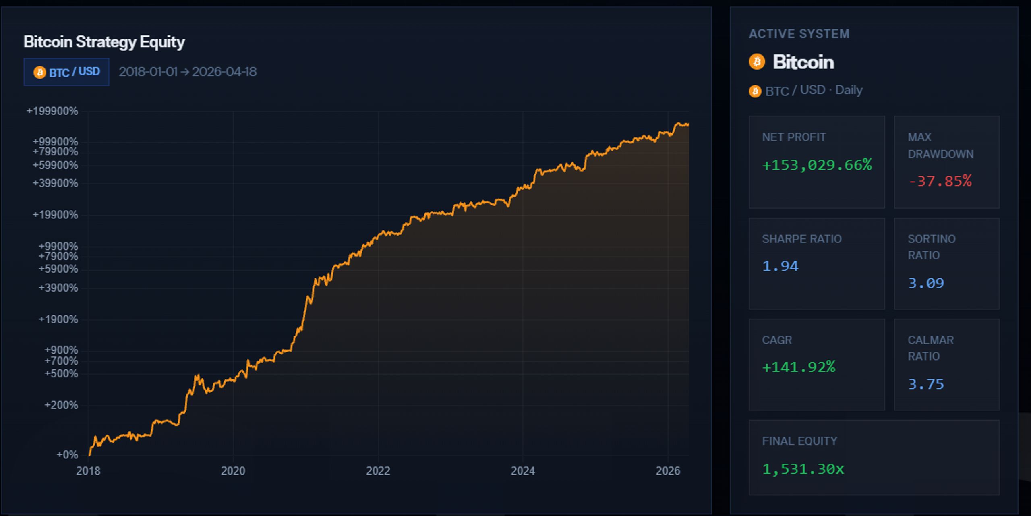
Task: Click the Sharpe Ratio value 1.94
Action: pos(780,266)
